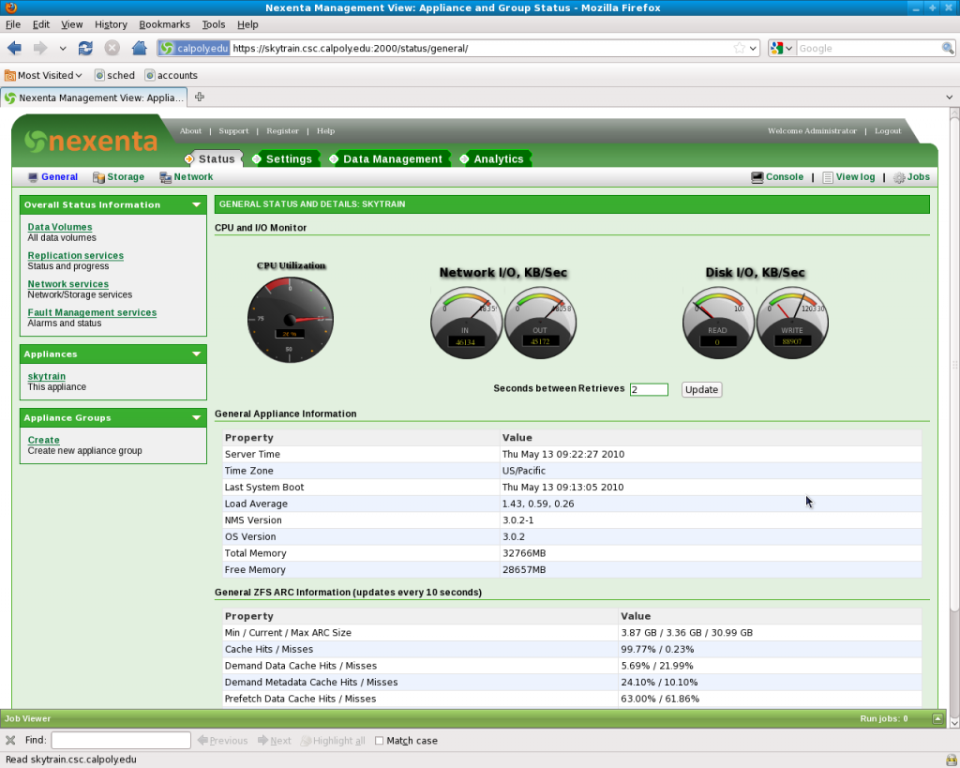Open the Network services link
Viewport: 960px width, 768px height.
pyautogui.click(x=67, y=284)
